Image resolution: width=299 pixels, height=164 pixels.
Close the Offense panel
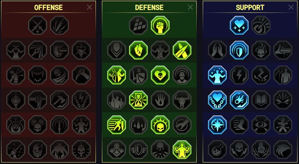tap(90, 7)
